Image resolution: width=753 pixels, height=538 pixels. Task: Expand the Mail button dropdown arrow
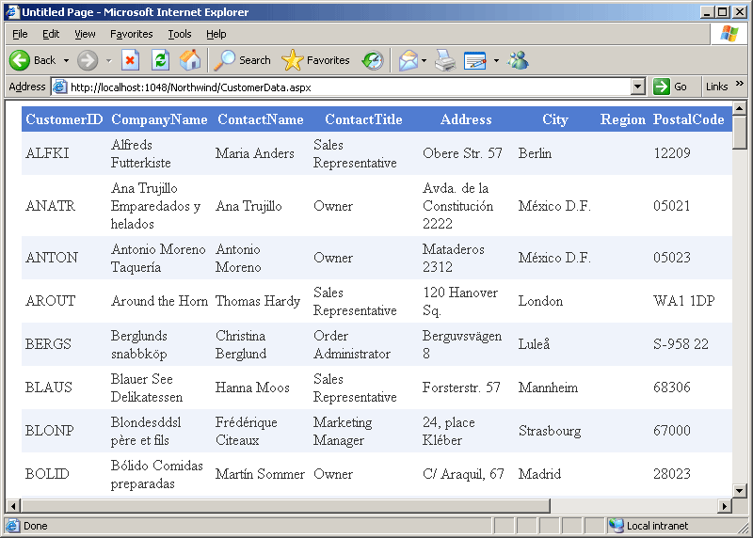(425, 60)
